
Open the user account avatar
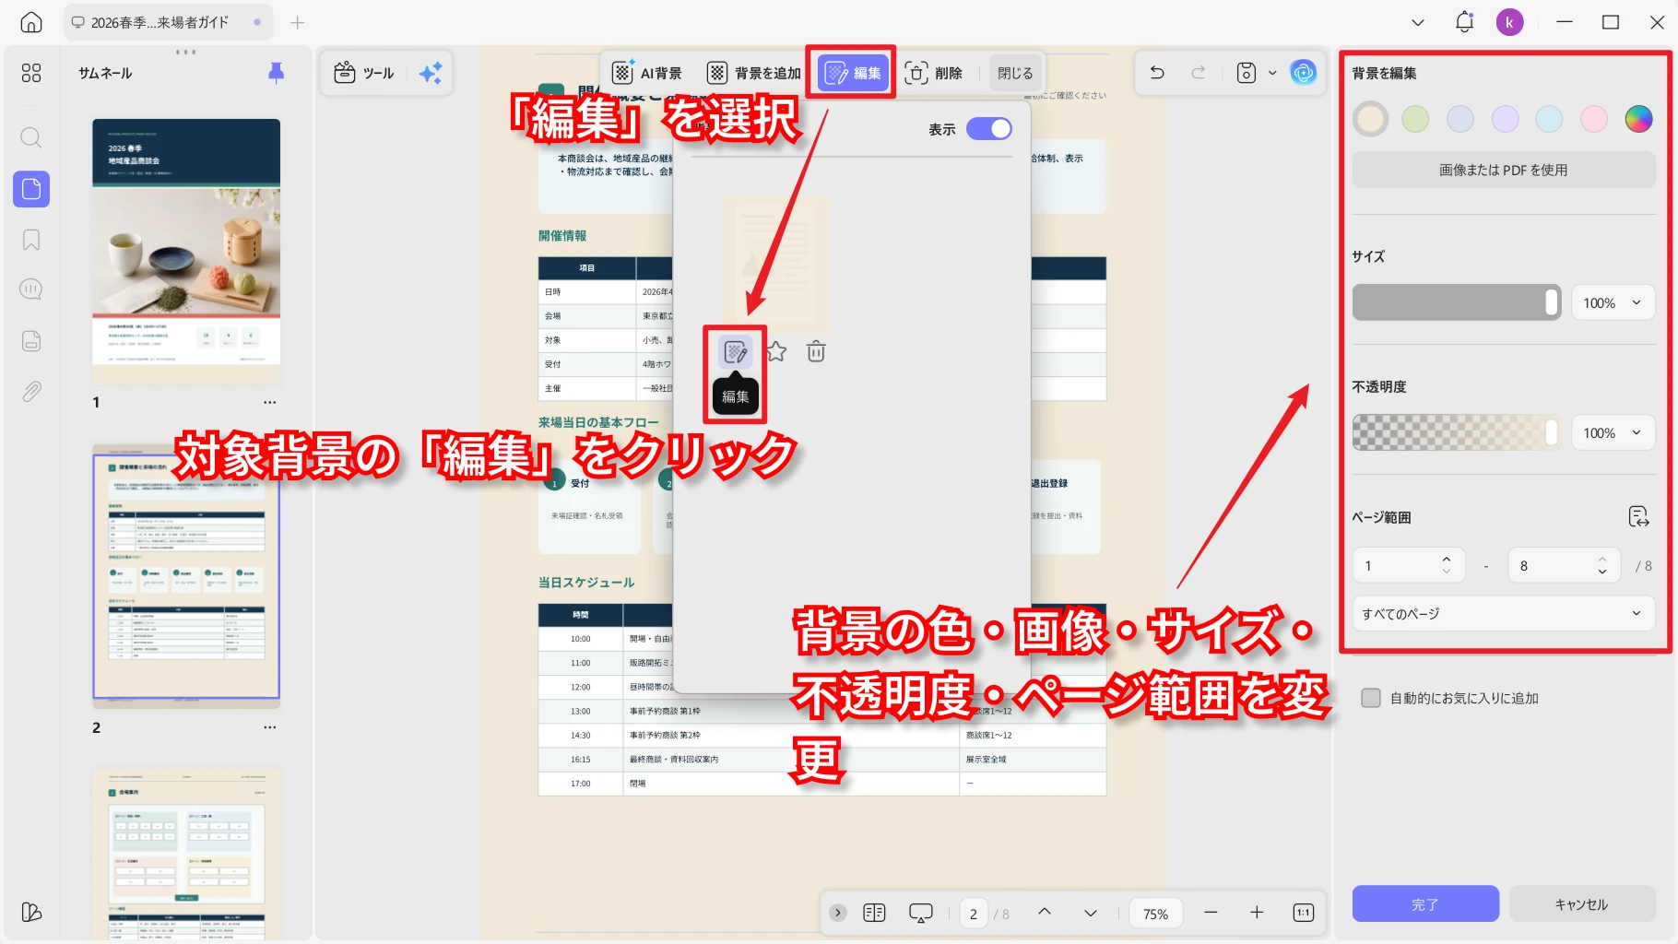[x=1509, y=22]
